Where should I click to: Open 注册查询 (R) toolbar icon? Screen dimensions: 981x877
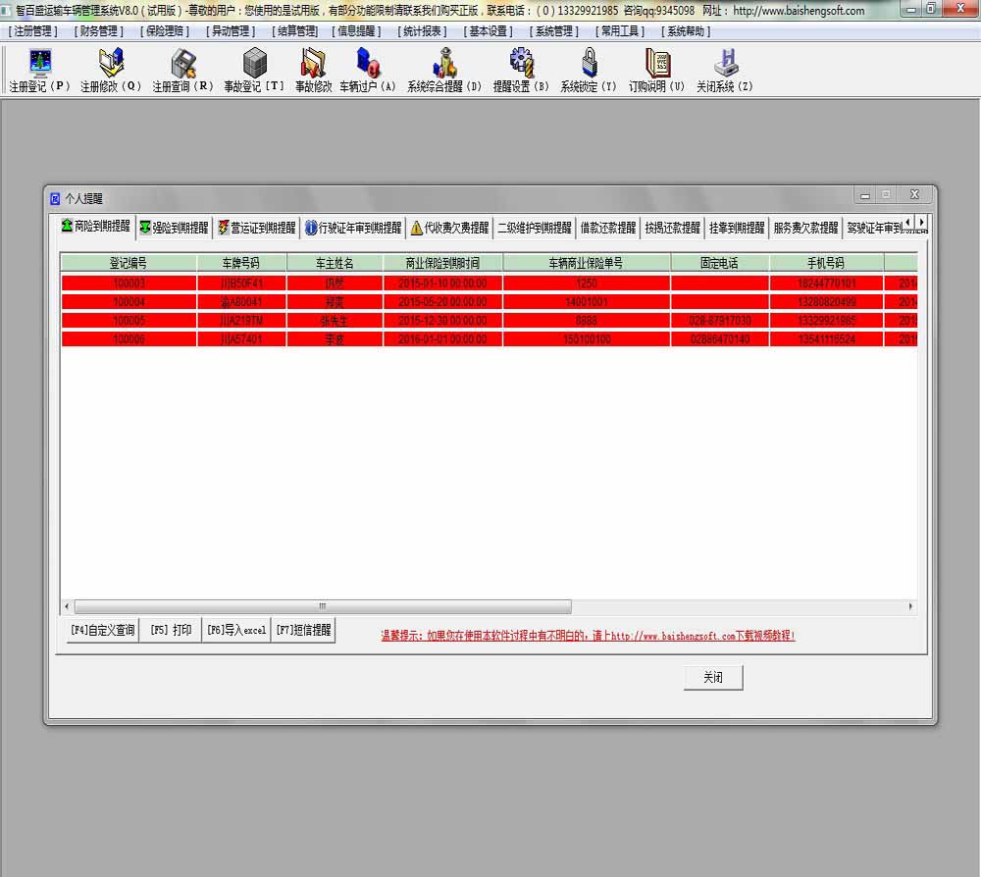pyautogui.click(x=182, y=70)
